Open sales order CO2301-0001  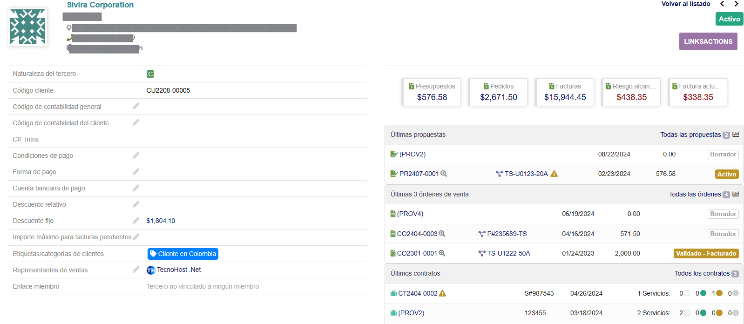[x=417, y=253]
